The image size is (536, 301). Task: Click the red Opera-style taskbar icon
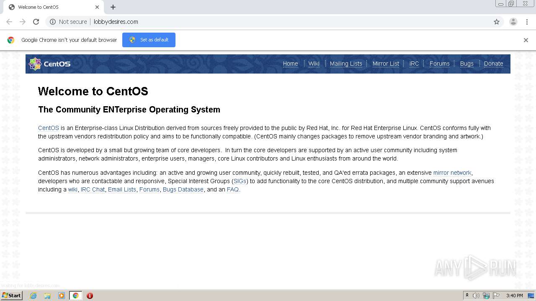(x=90, y=296)
